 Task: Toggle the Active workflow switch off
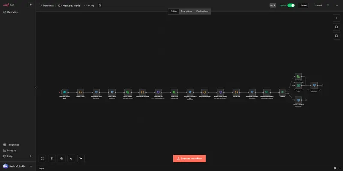point(291,6)
